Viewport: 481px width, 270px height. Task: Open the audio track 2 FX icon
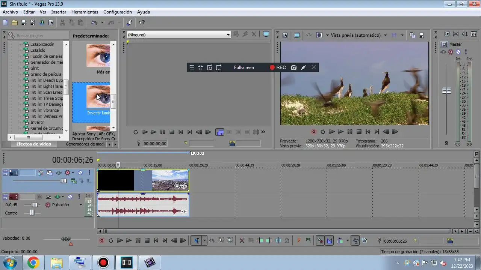coord(57,197)
